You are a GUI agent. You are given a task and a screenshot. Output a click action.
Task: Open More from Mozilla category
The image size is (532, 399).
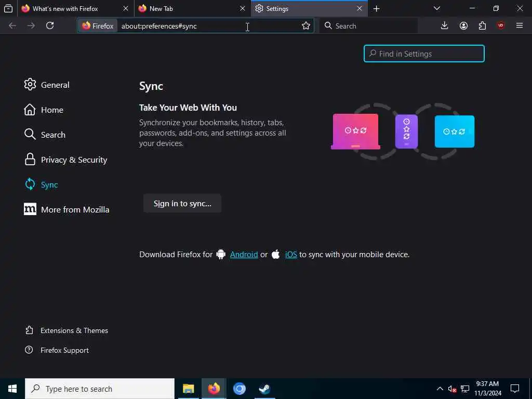(67, 210)
